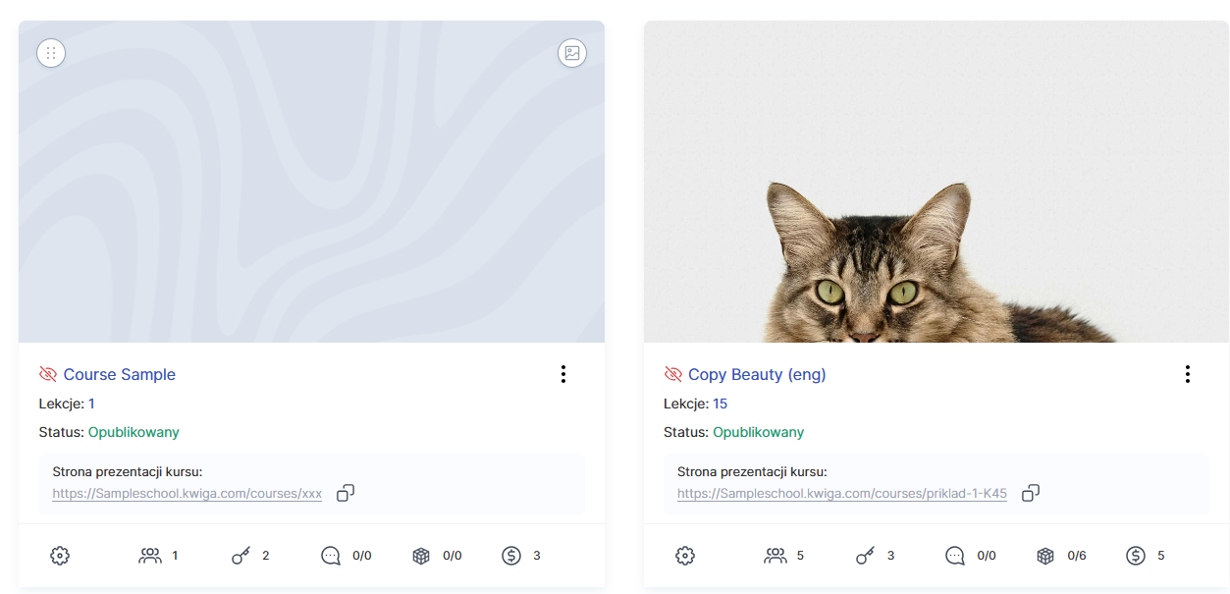The width and height of the screenshot is (1230, 594).
Task: Click the dollar icon on Course Sample
Action: click(511, 556)
